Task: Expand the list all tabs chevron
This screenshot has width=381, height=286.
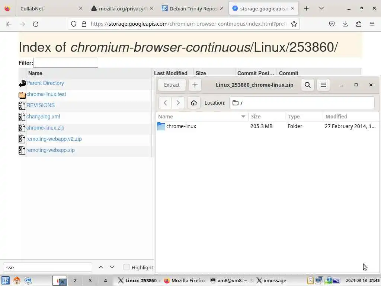Action: (321, 9)
